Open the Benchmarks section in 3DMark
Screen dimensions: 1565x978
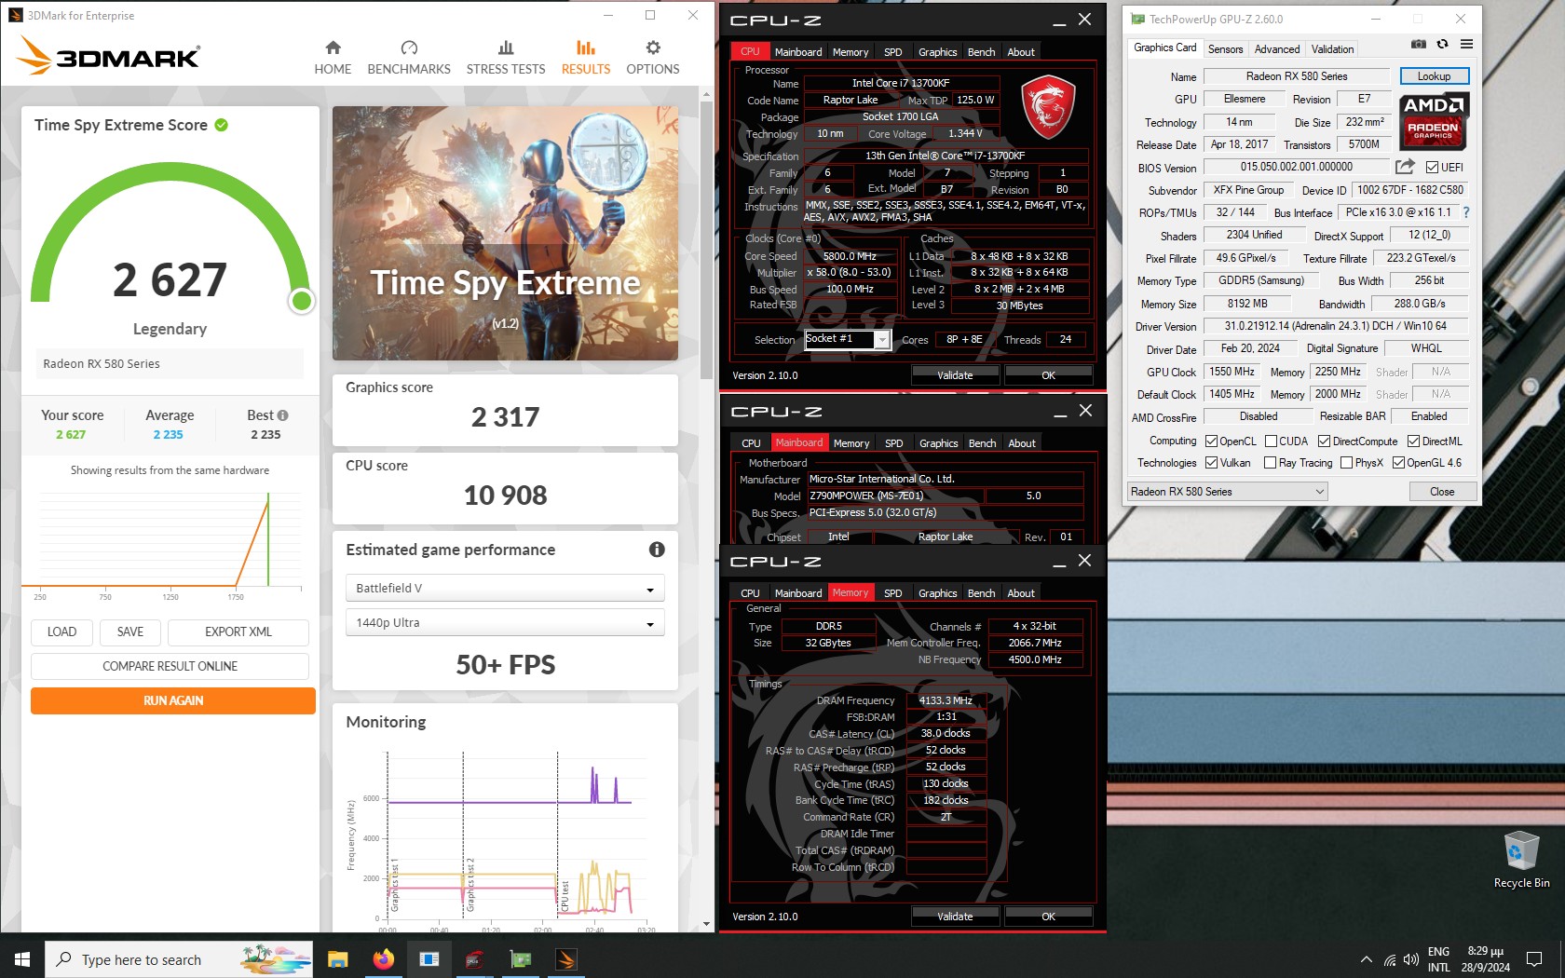(409, 58)
